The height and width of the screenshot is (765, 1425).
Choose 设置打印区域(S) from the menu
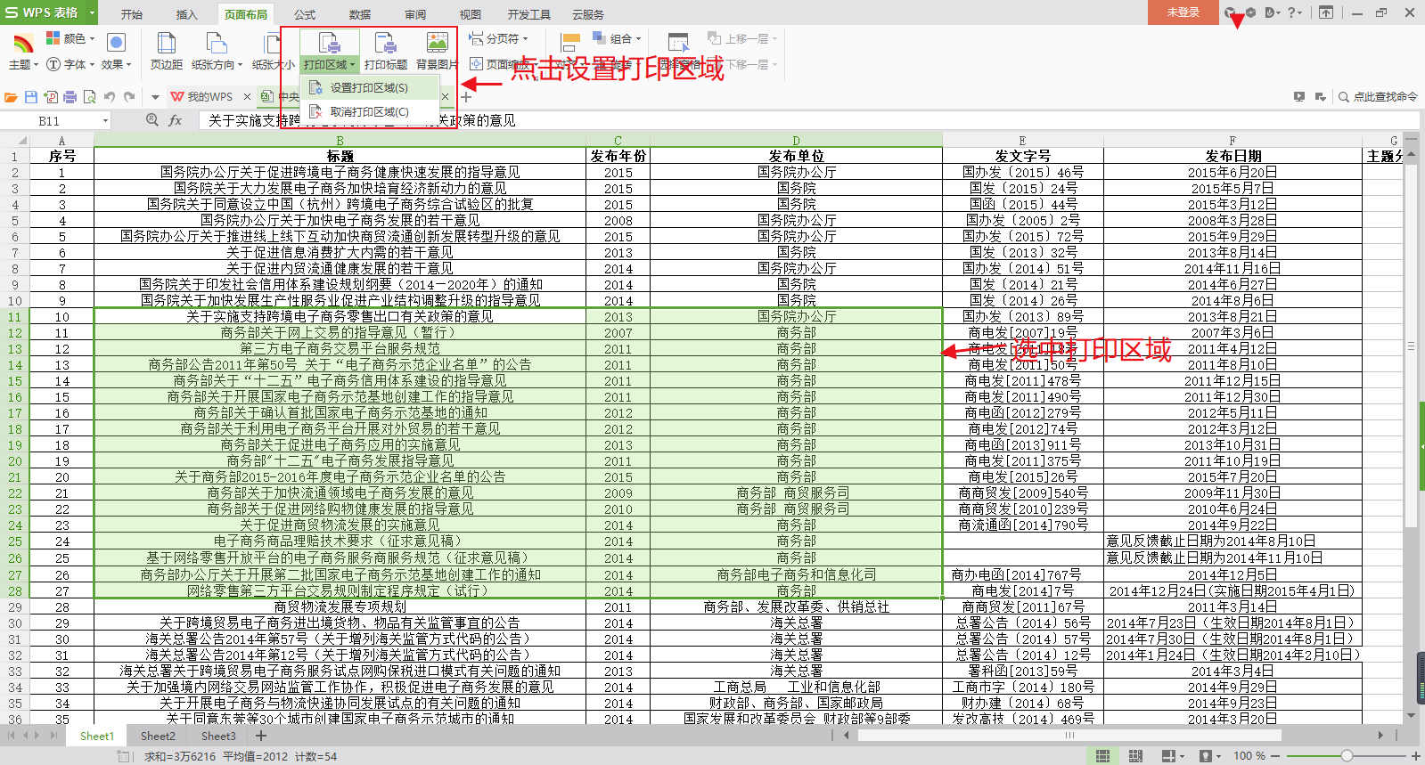tap(368, 88)
